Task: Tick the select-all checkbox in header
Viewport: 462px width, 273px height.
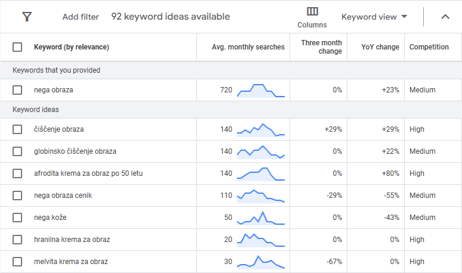Action: (x=17, y=47)
